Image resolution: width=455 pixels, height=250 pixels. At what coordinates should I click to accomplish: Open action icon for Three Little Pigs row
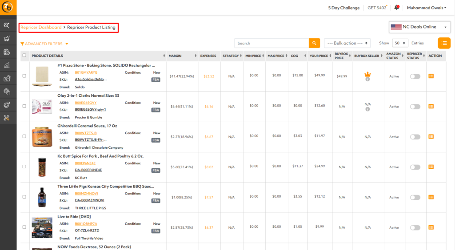pyautogui.click(x=431, y=197)
